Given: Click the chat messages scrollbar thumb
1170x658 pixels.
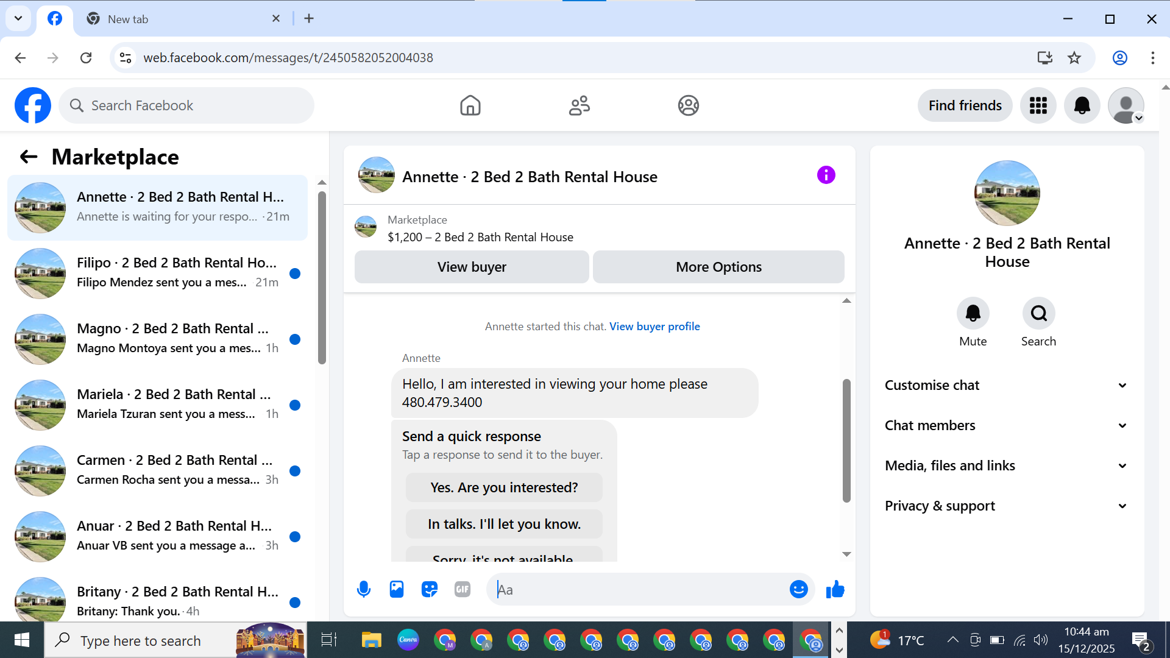Looking at the screenshot, I should click(846, 440).
